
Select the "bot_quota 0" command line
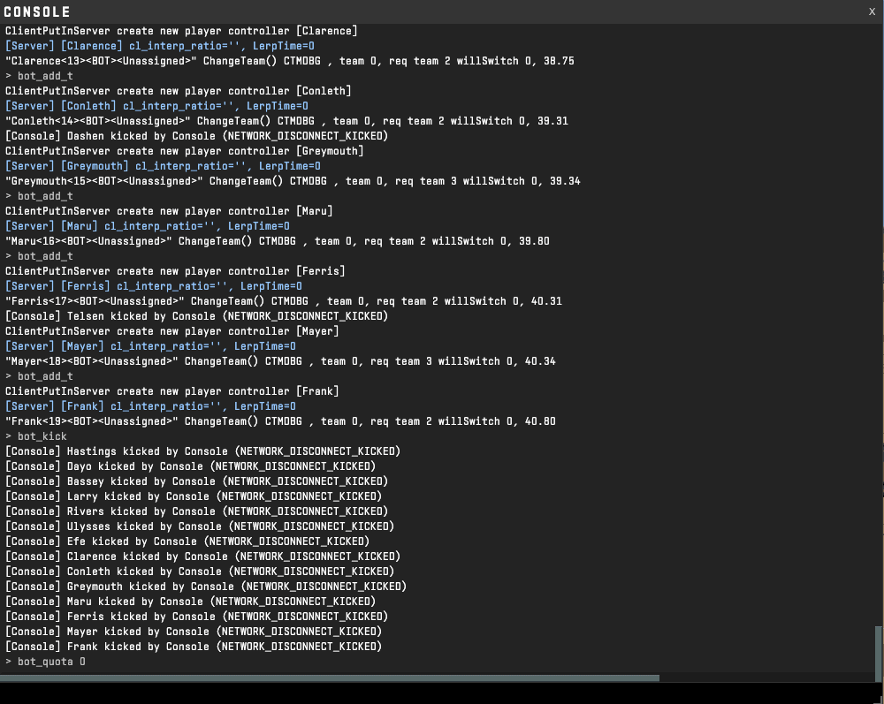click(46, 662)
